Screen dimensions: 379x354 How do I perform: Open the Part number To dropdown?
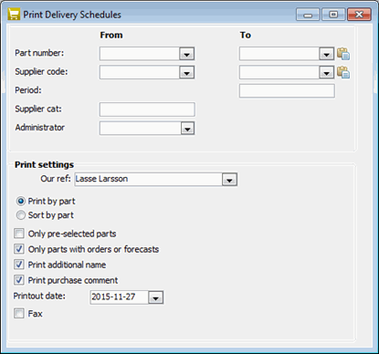326,54
